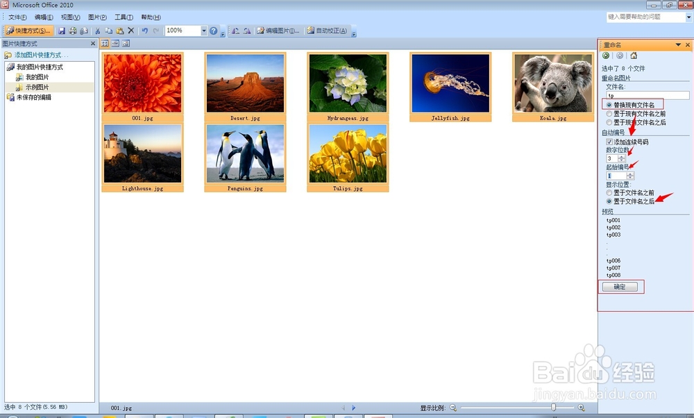Click the zoom ratio slider handle

(x=553, y=408)
